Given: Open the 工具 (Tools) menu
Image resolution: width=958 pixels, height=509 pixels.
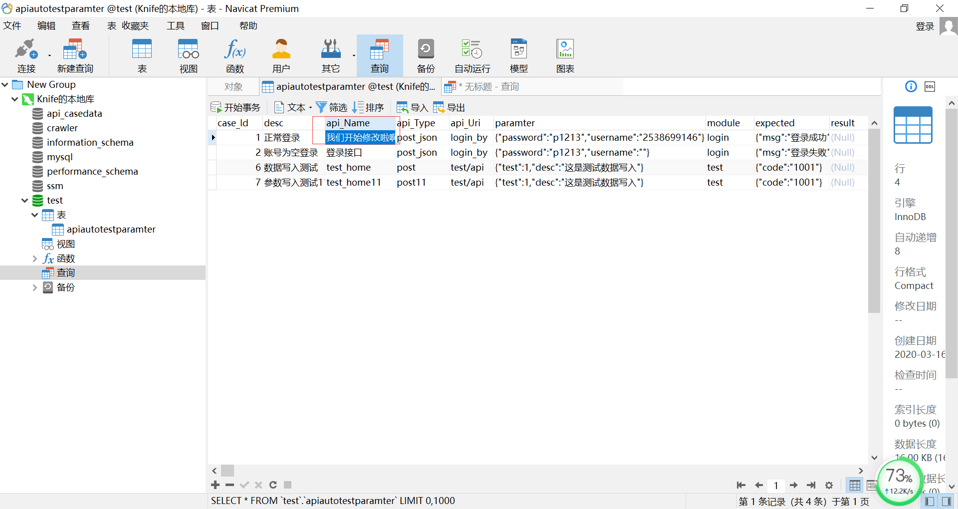Looking at the screenshot, I should click(176, 25).
